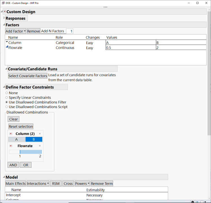Click the Categorical role of Column
The image size is (211, 203).
(x=65, y=43)
